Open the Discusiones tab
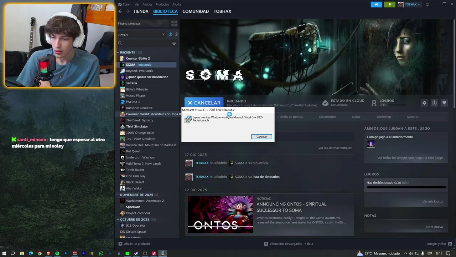The height and width of the screenshot is (257, 456). coord(327,117)
